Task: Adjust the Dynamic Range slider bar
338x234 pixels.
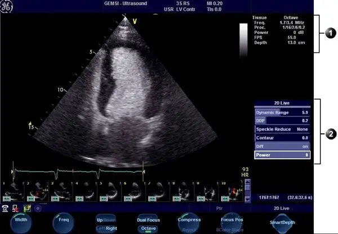Action: pyautogui.click(x=282, y=112)
